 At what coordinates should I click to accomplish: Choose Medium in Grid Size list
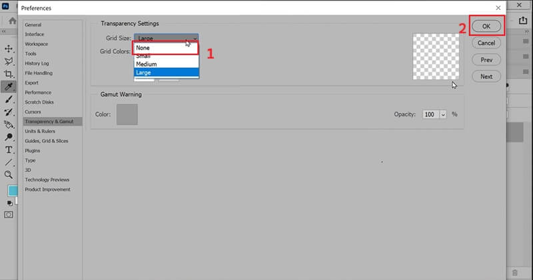click(166, 64)
